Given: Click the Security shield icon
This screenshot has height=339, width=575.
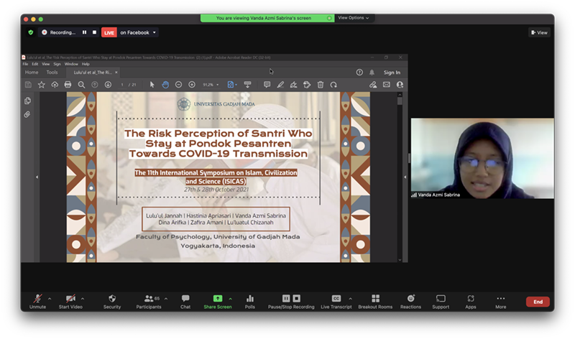Looking at the screenshot, I should (112, 299).
